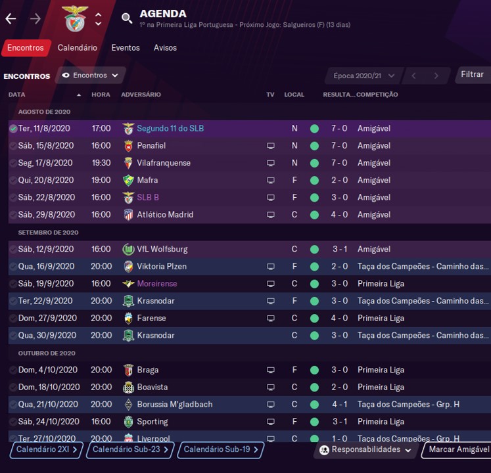Open the Encontros view dropdown
This screenshot has width=491, height=473.
coord(90,76)
